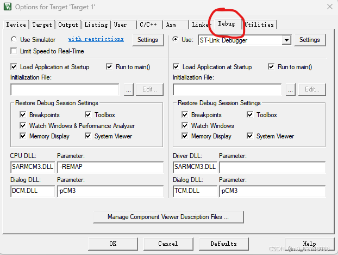Select the C/C++ tab
Image resolution: width=338 pixels, height=255 pixels.
click(149, 25)
